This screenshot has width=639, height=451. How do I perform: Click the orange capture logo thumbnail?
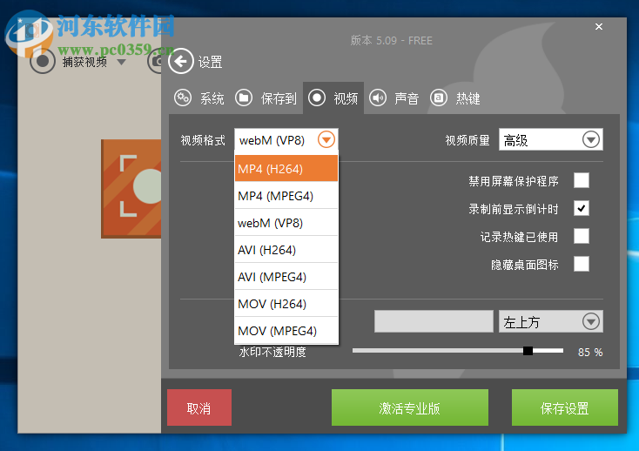tap(131, 189)
